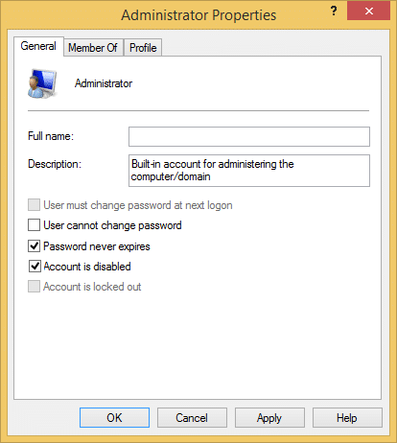Image resolution: width=397 pixels, height=443 pixels.
Task: Click the Cancel button
Action: pos(192,417)
